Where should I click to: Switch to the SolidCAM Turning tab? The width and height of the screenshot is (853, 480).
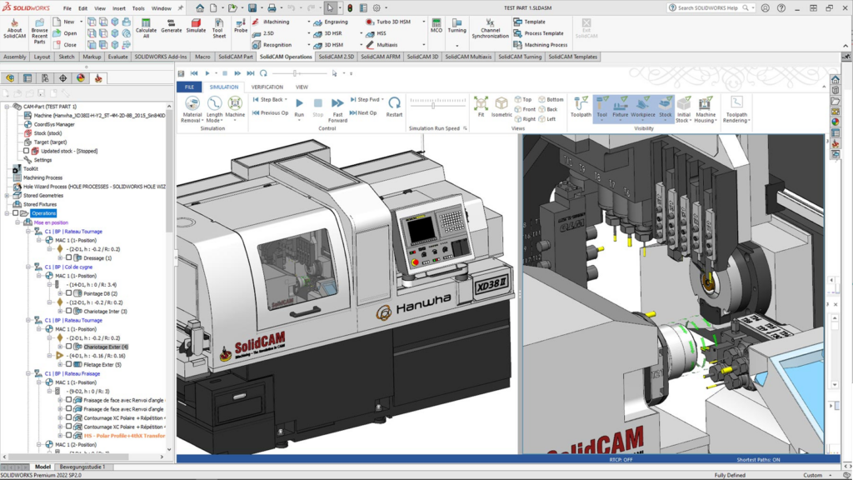(x=520, y=57)
